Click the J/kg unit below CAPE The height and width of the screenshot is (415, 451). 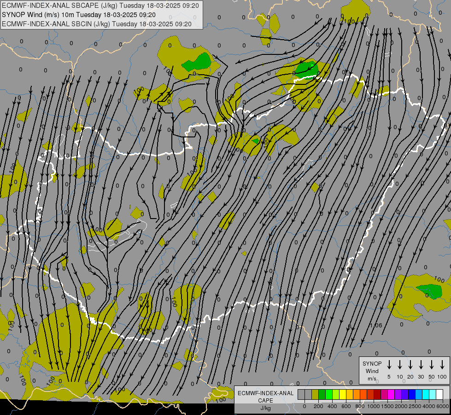pyautogui.click(x=265, y=408)
